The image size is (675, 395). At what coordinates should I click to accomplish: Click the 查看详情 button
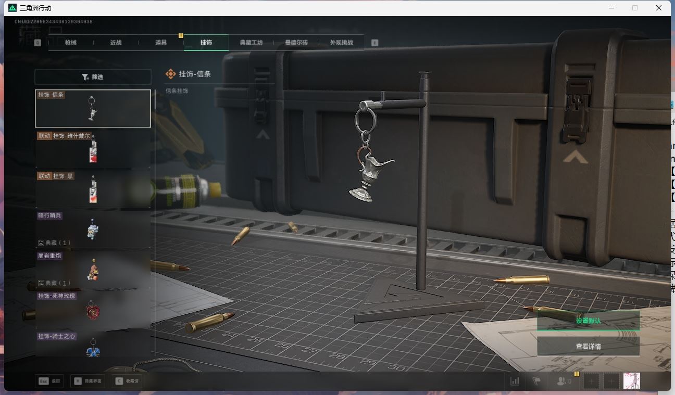point(588,347)
